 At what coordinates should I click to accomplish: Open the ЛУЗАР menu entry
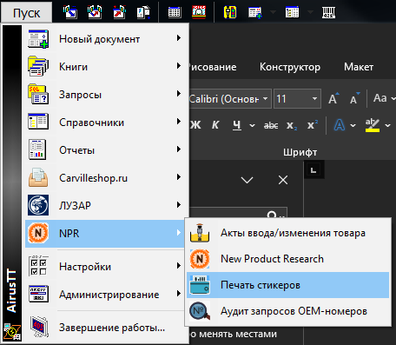coord(105,205)
